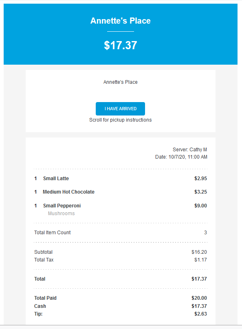Click the Annette's Place header title
Image resolution: width=242 pixels, height=329 pixels.
[x=120, y=20]
